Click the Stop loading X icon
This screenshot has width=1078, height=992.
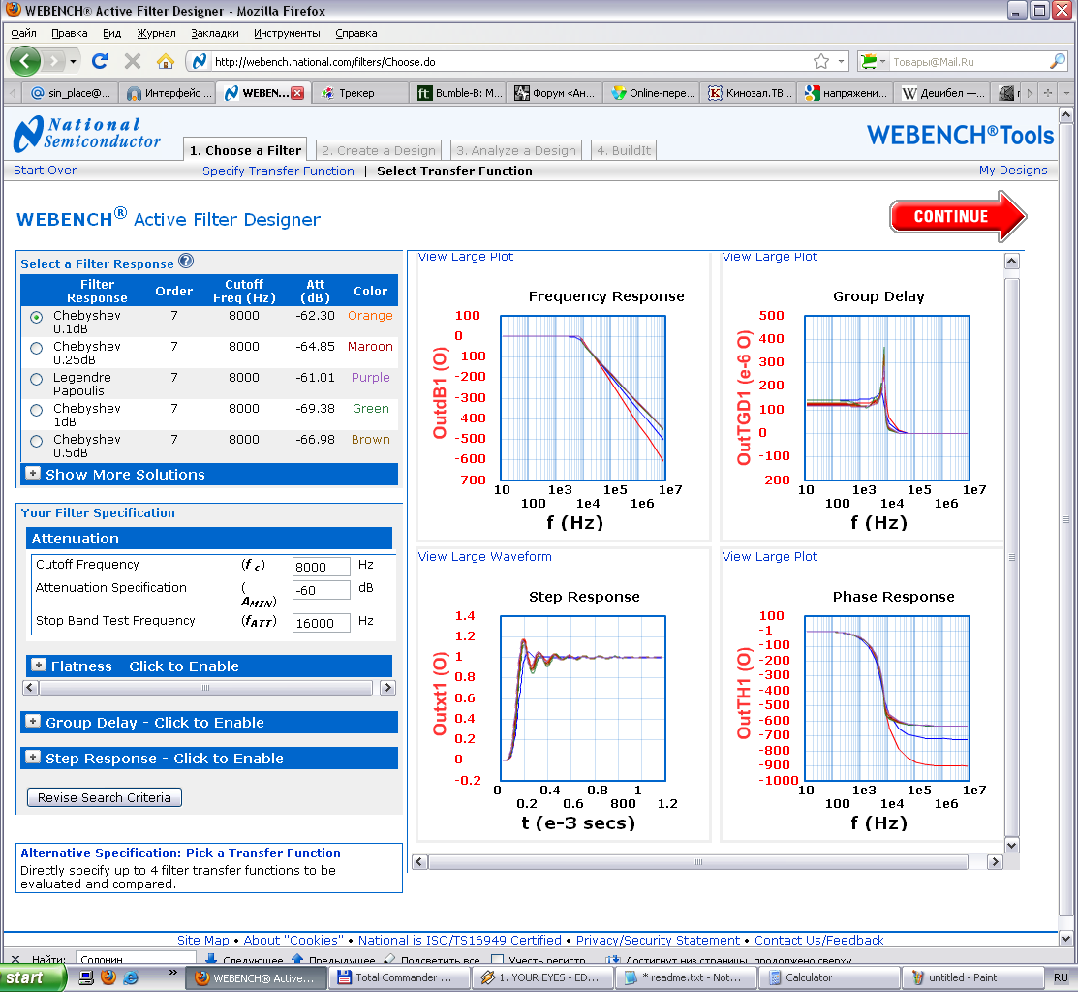133,61
